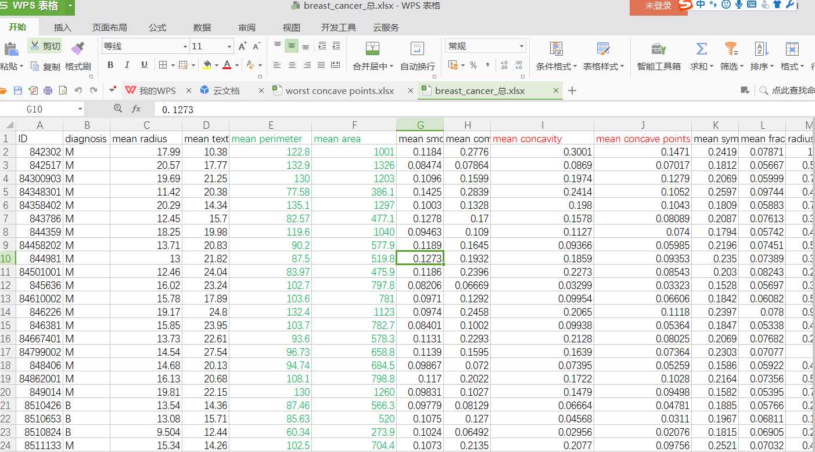Close the breast_cancer_总.xlsx tab
The width and height of the screenshot is (815, 452).
click(x=556, y=91)
